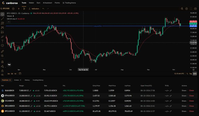
Task: Toggle log scale on price axis
Action: tap(191, 74)
